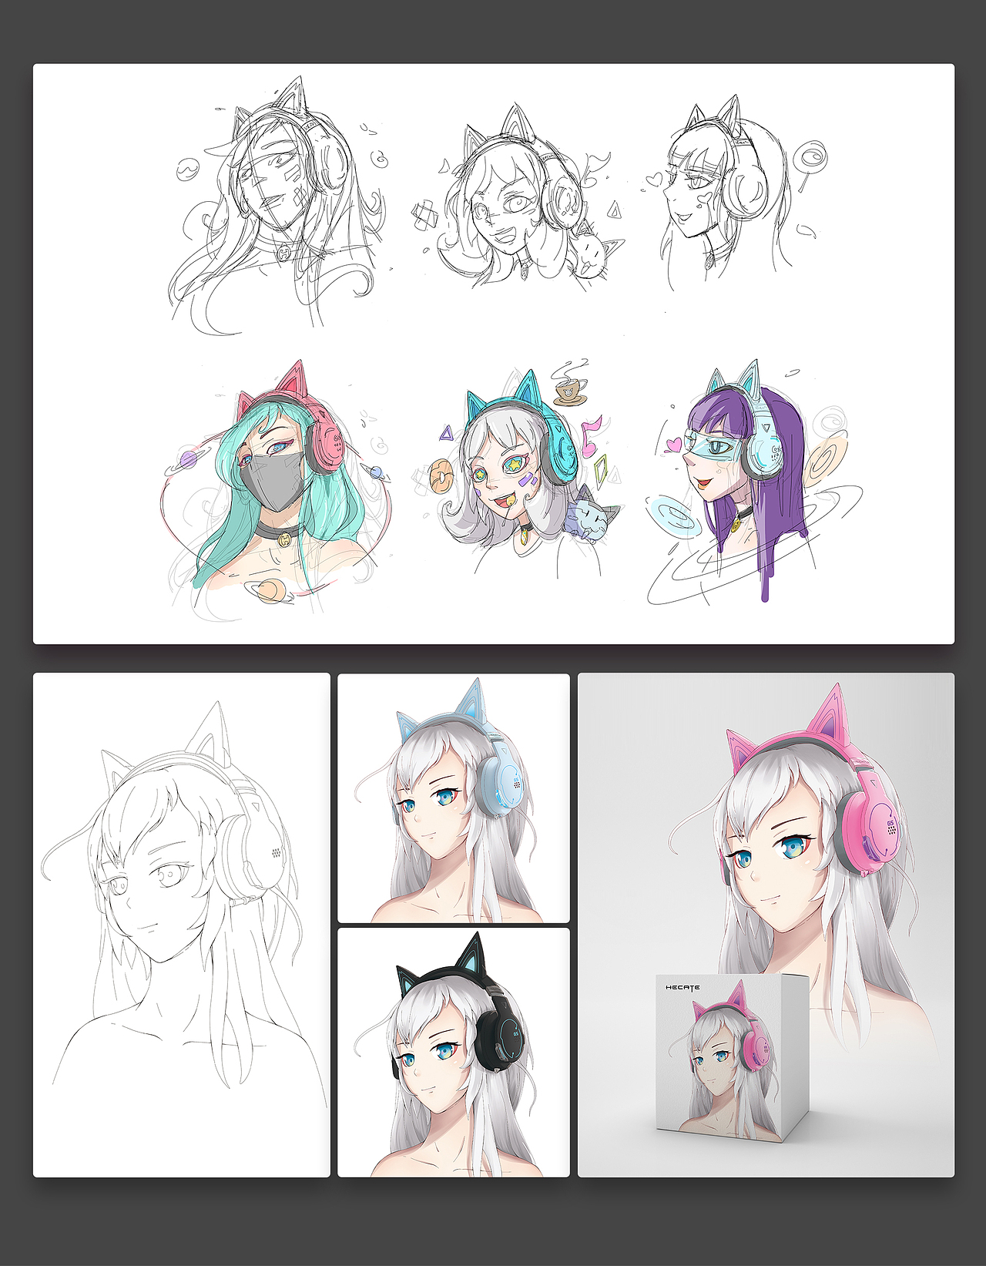Open the top concept sketches image panel
The height and width of the screenshot is (1266, 986).
(493, 354)
